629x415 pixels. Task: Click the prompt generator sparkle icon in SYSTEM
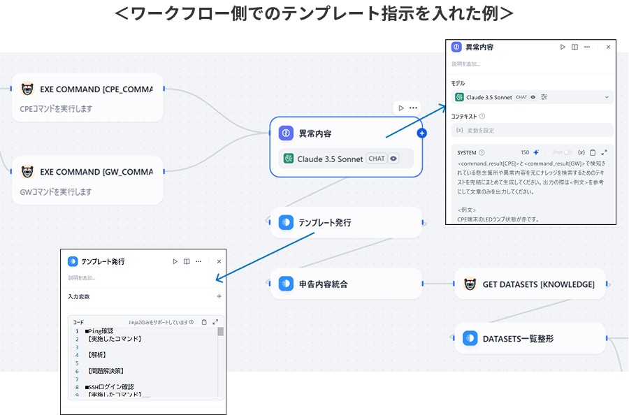[536, 152]
